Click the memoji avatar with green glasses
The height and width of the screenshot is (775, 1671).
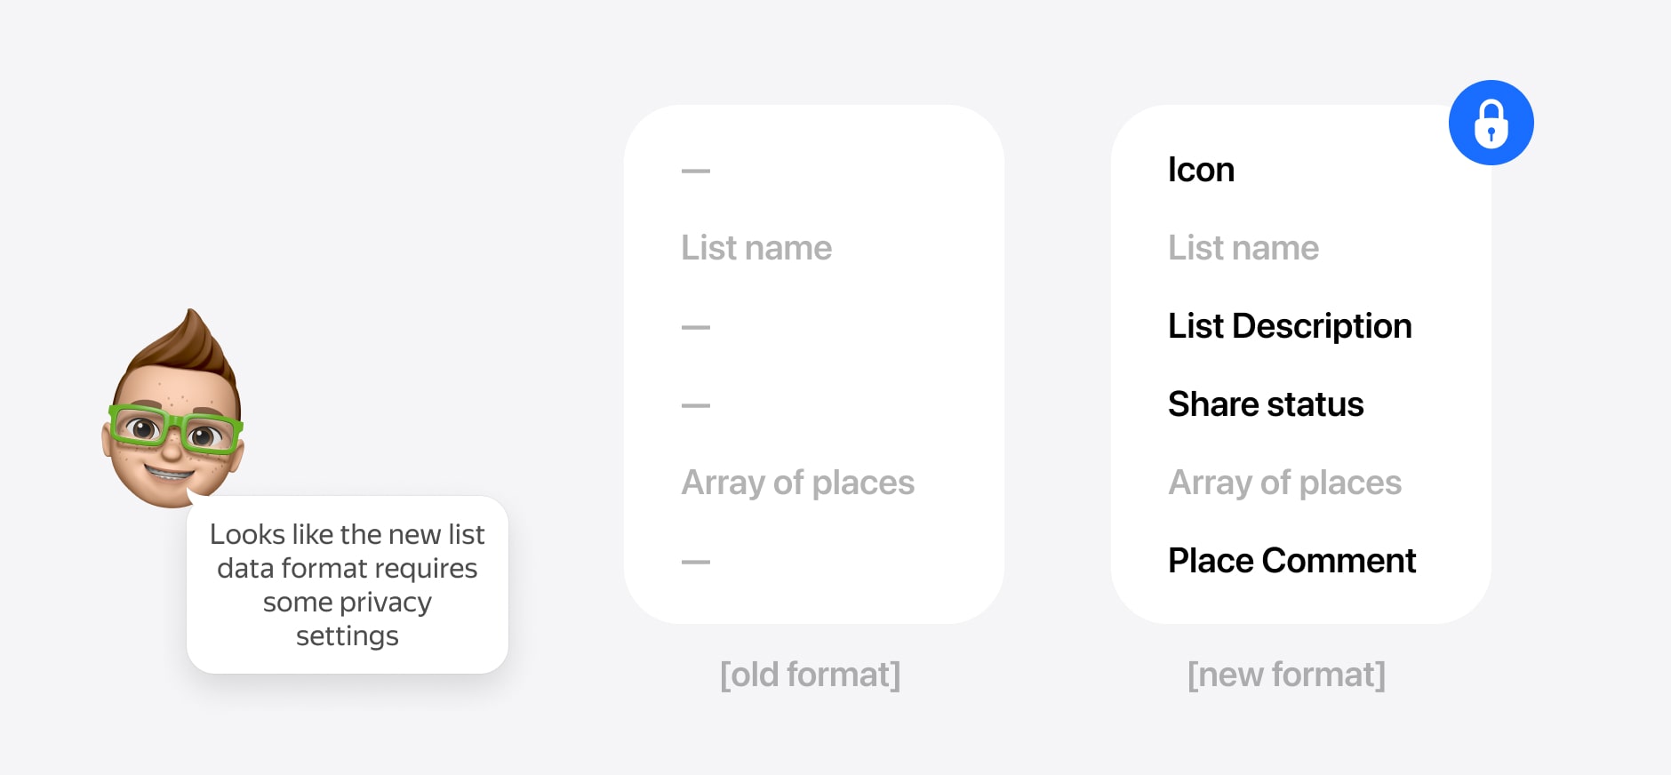pyautogui.click(x=173, y=409)
